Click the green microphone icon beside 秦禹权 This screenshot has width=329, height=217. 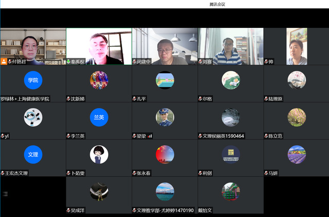[69, 61]
